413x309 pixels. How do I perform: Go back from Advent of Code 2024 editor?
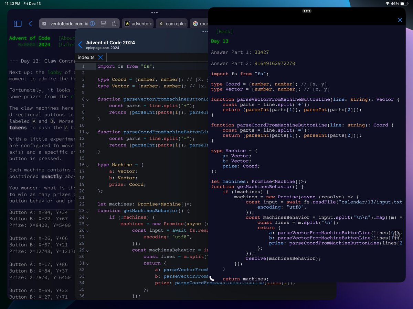tap(80, 45)
